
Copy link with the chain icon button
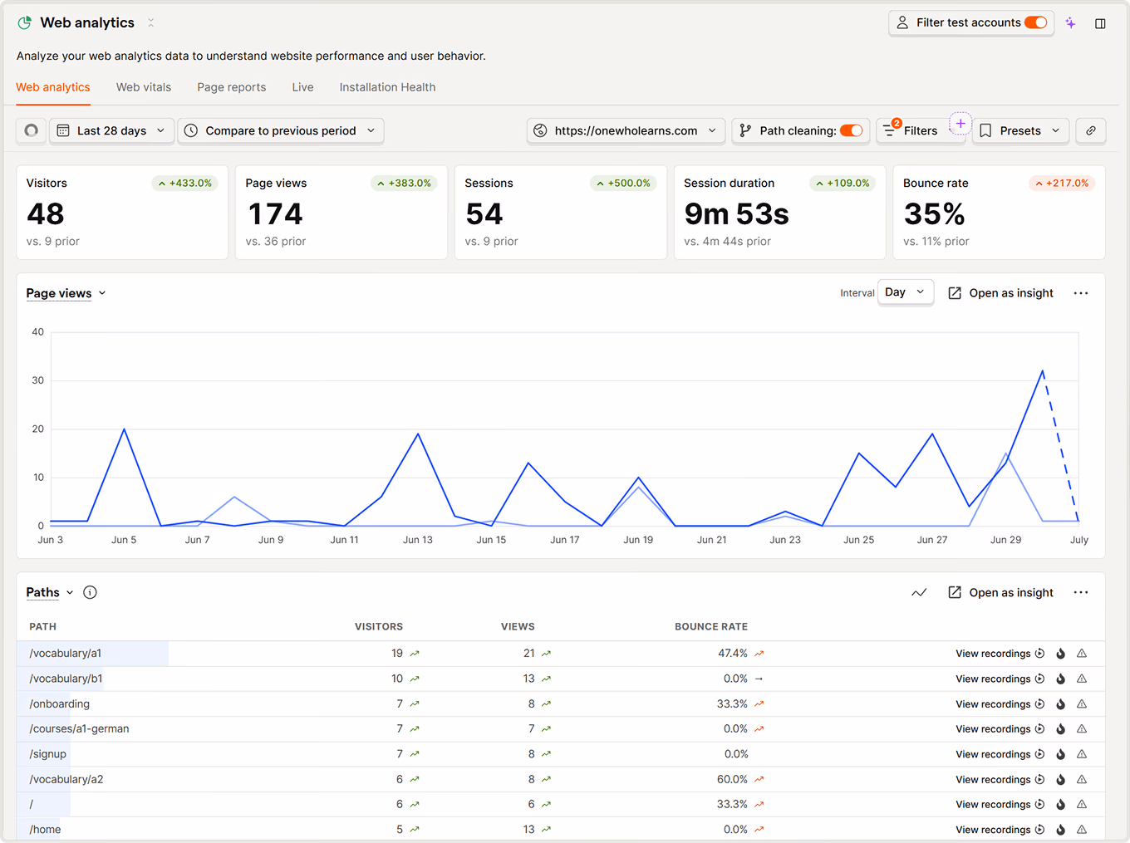[x=1091, y=130]
